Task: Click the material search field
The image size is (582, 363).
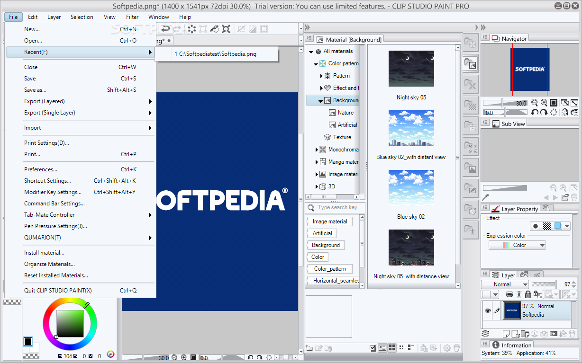Action: [x=335, y=207]
